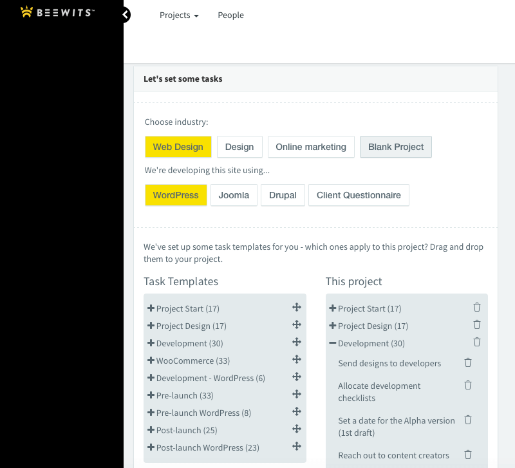The height and width of the screenshot is (468, 515).
Task: Choose the Online marketing industry
Action: point(311,147)
